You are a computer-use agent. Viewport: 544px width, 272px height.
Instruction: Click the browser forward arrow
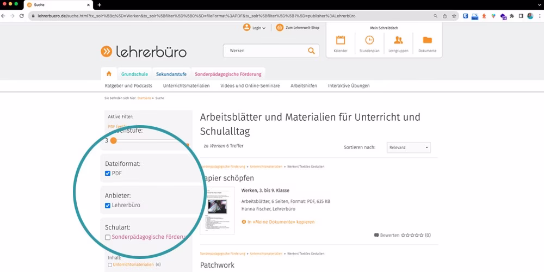13,16
